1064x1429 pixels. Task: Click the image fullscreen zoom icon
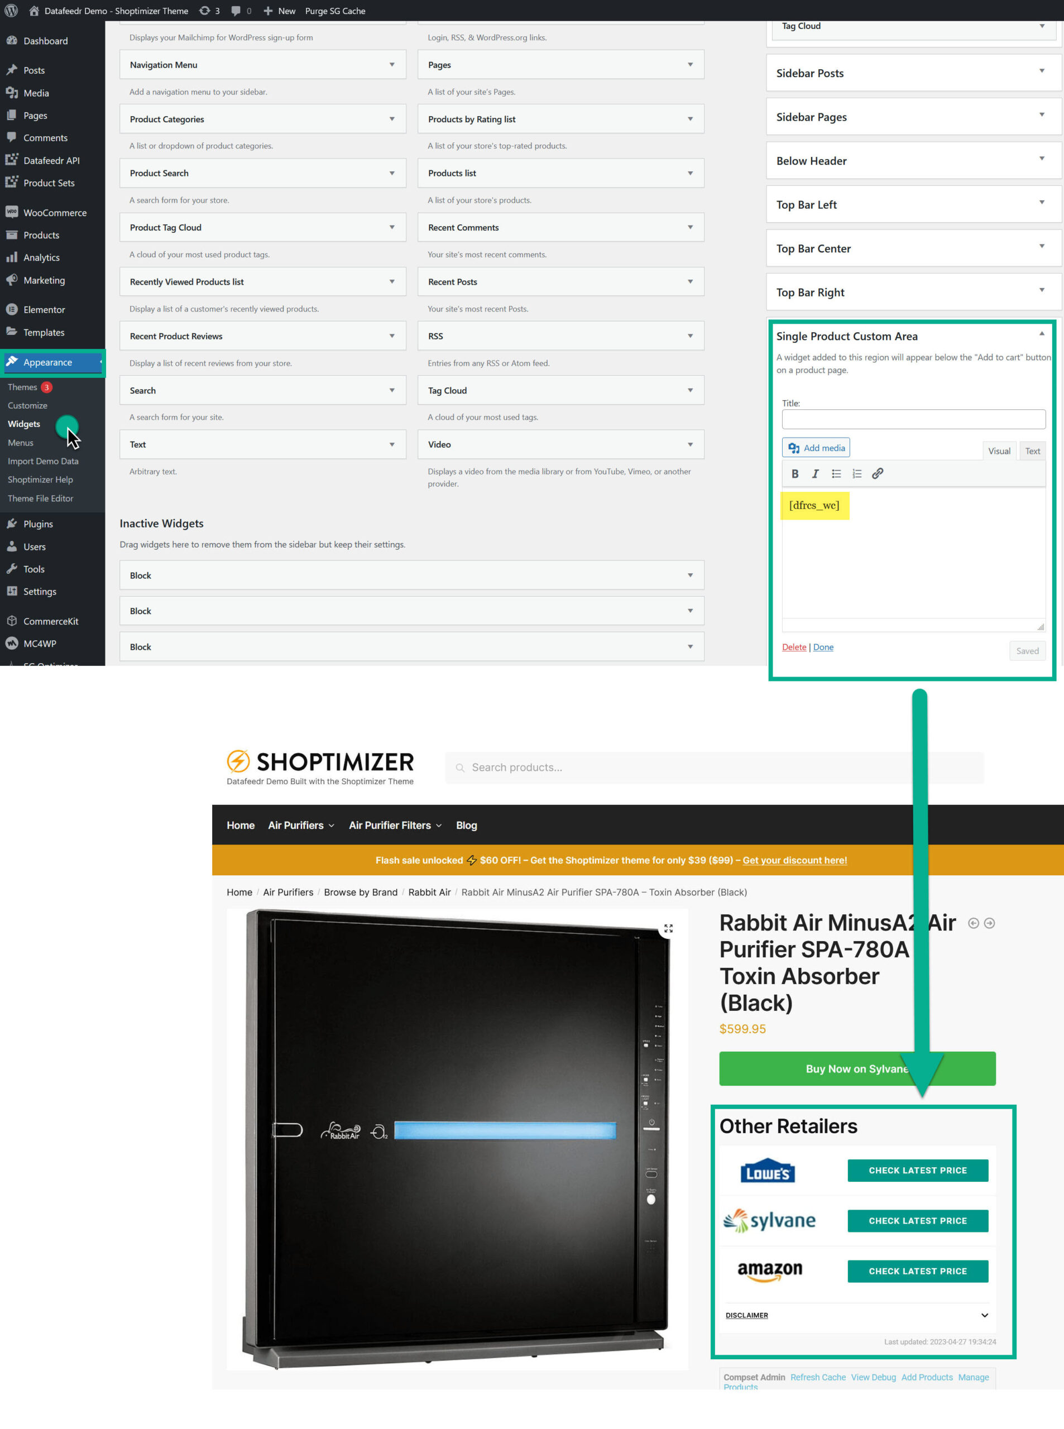pos(668,928)
